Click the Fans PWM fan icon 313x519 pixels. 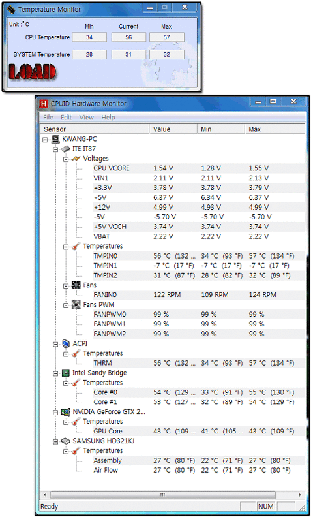(x=76, y=304)
